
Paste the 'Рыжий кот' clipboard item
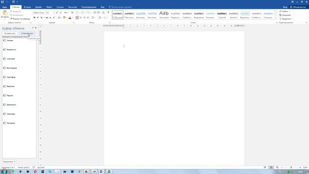pyautogui.click(x=19, y=50)
